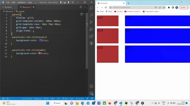The height and width of the screenshot is (106, 190).
Task: Open Presentation ppt bookmark
Action: [x=151, y=11]
